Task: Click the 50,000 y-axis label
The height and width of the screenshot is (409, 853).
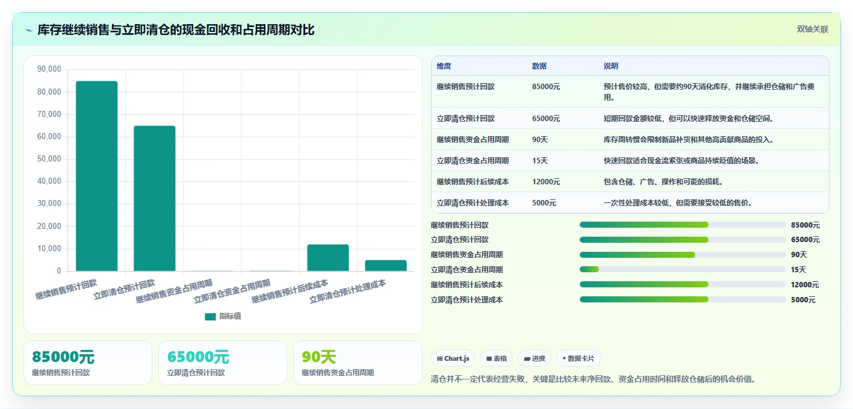Action: tap(49, 159)
